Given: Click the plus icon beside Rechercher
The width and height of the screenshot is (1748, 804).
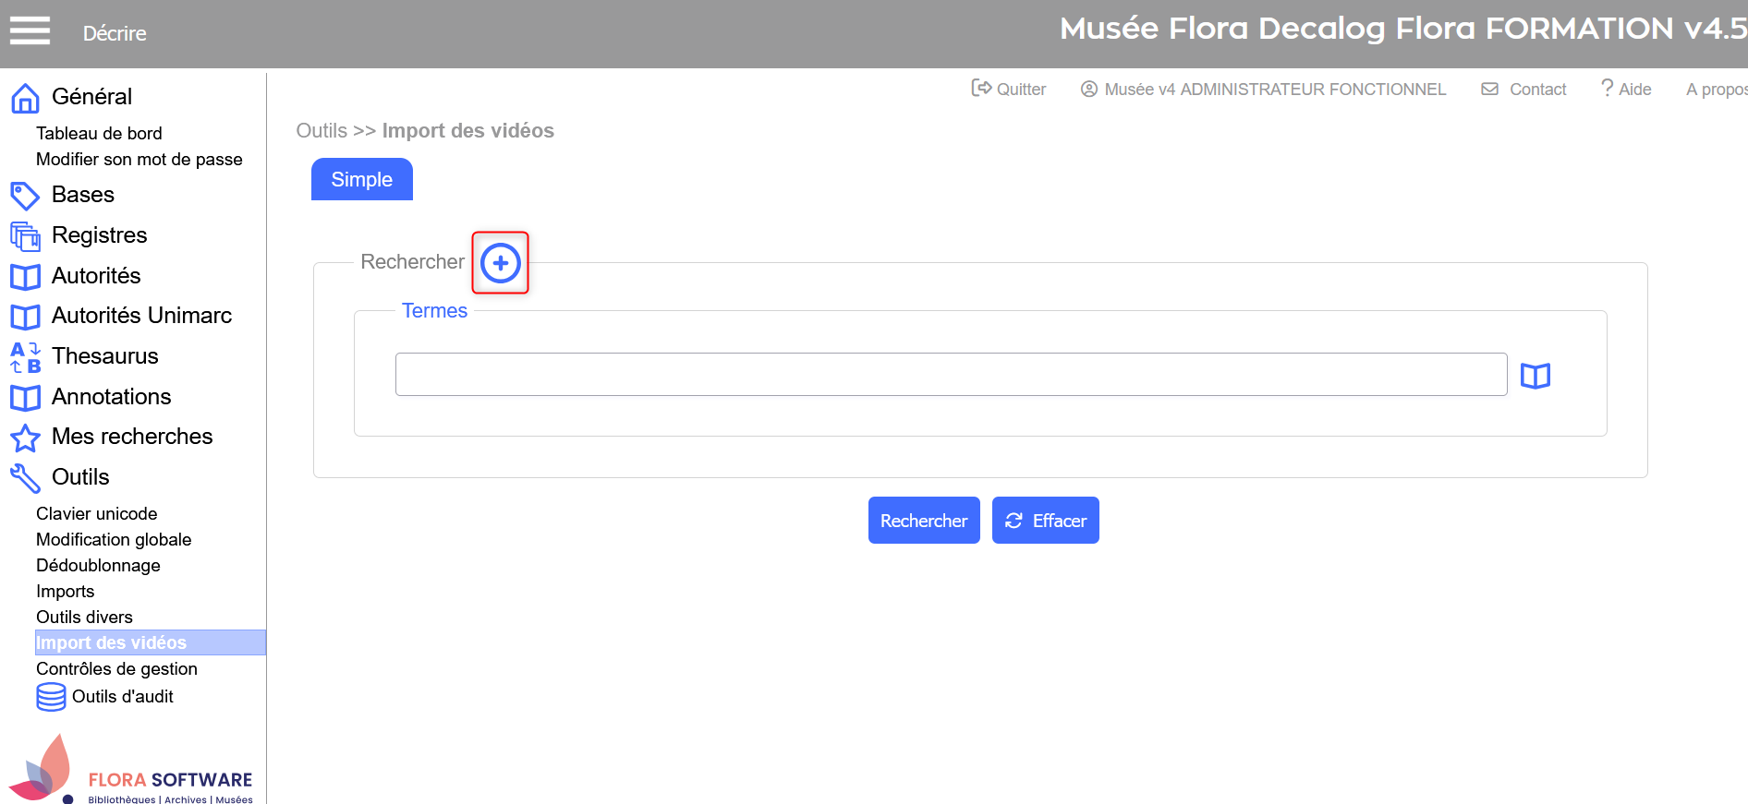Looking at the screenshot, I should (500, 263).
